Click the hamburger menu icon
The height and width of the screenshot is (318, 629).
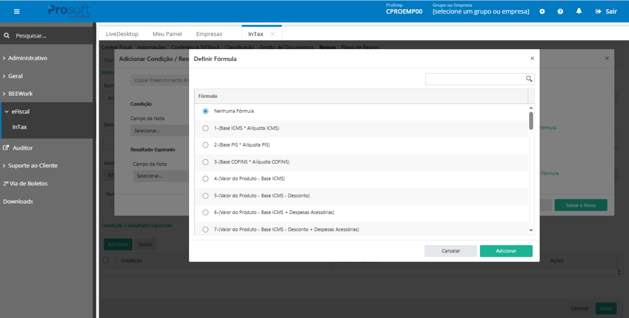17,12
